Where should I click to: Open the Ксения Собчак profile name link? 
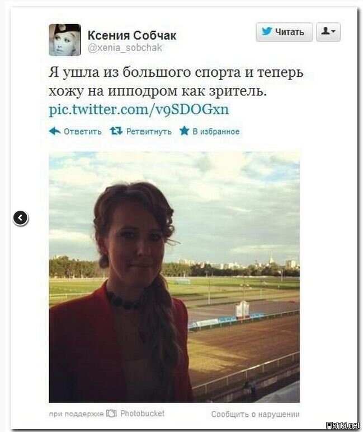click(132, 35)
